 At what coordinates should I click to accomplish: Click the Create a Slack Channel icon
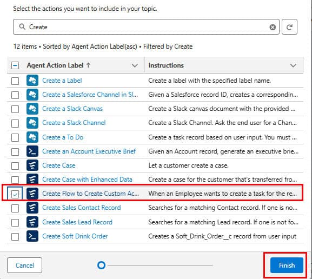32,123
